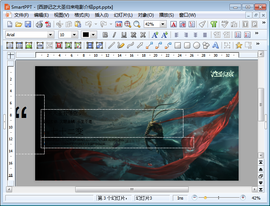
Task: Open the redo history dropdown arrow
Action: tap(111, 24)
